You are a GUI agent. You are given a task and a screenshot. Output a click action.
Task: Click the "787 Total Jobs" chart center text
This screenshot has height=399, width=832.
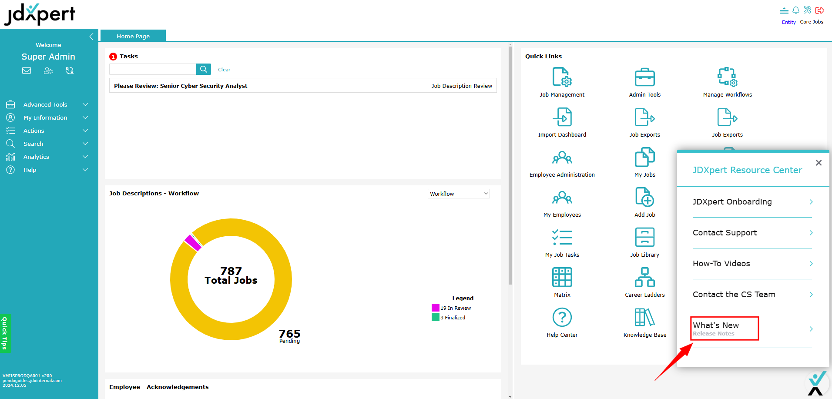pos(231,276)
